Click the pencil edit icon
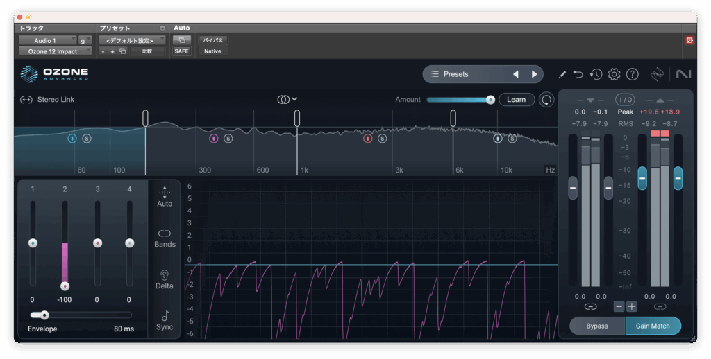The image size is (711, 359). (562, 74)
